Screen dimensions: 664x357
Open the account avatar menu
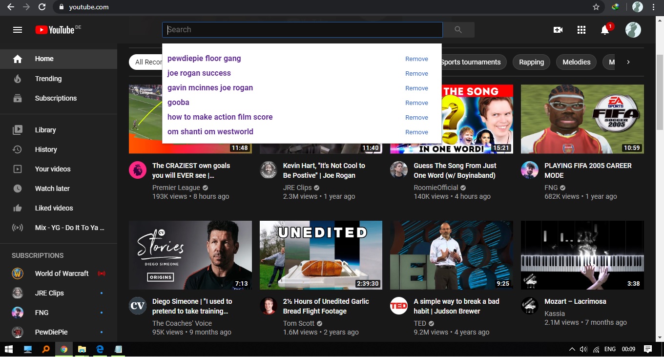click(633, 30)
